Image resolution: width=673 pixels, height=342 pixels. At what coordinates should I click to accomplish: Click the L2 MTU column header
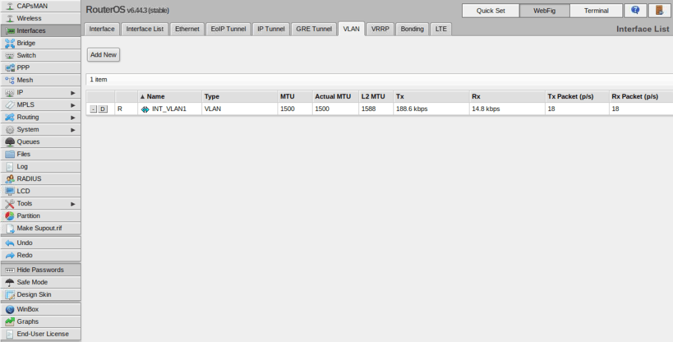coord(375,96)
